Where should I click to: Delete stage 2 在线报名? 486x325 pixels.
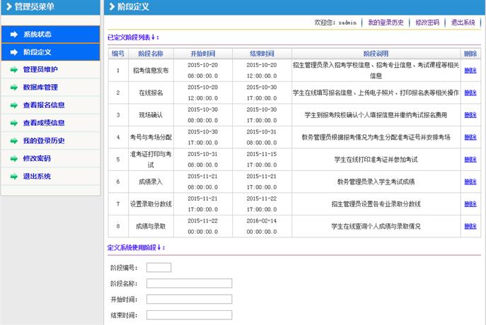[470, 93]
